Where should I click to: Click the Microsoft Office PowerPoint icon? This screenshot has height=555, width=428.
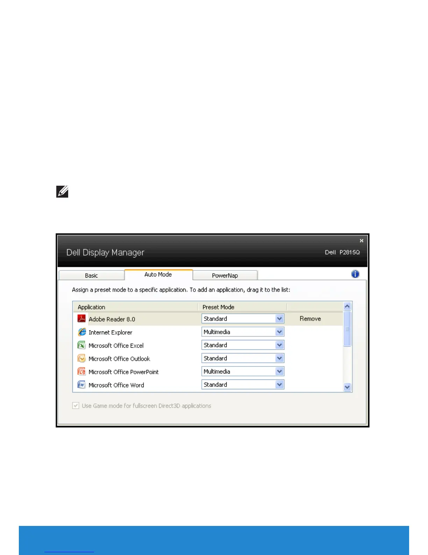point(81,371)
